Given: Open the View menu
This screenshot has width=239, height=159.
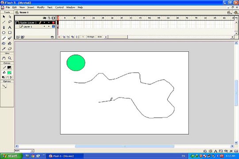Looking at the screenshot, I should pyautogui.click(x=22, y=8).
